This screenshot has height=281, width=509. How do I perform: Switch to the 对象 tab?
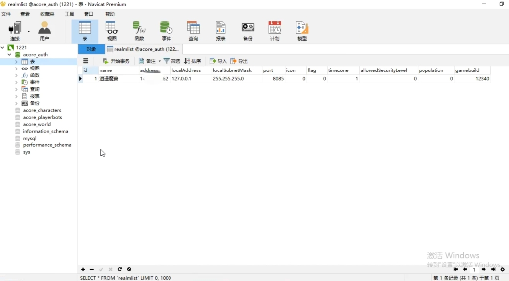(x=91, y=49)
